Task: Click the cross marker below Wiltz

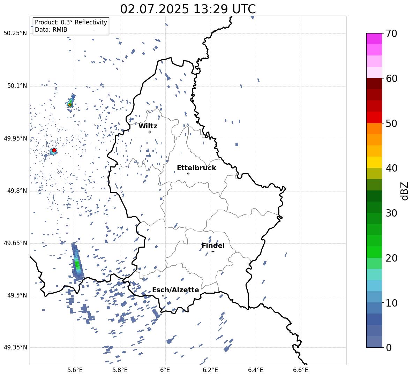Action: (x=150, y=132)
